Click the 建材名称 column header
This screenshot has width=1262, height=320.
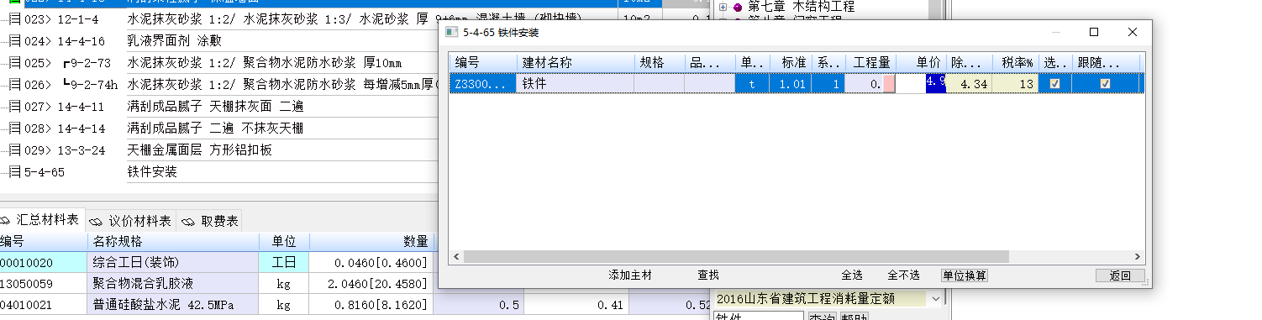tap(576, 62)
